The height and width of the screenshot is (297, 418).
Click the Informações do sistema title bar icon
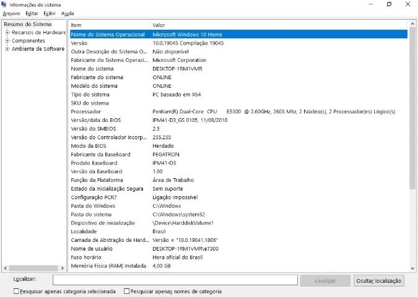[x=4, y=4]
